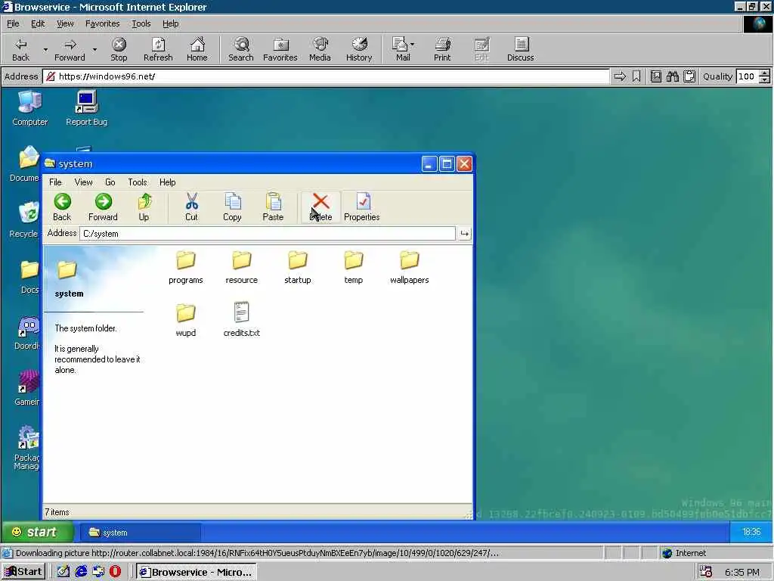Click green Back arrow in system window

click(62, 207)
